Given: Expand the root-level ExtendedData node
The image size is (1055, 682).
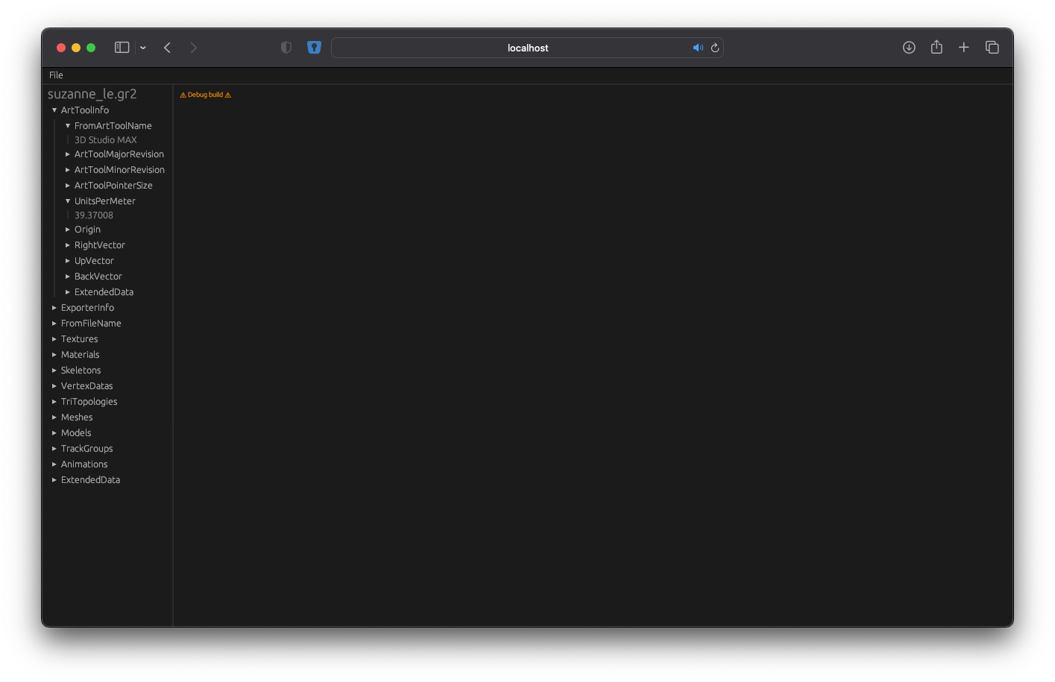Looking at the screenshot, I should click(54, 480).
